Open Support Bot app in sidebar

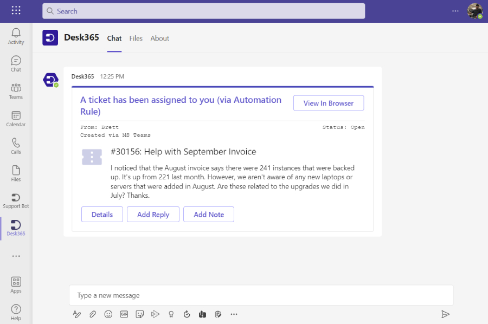(x=16, y=201)
